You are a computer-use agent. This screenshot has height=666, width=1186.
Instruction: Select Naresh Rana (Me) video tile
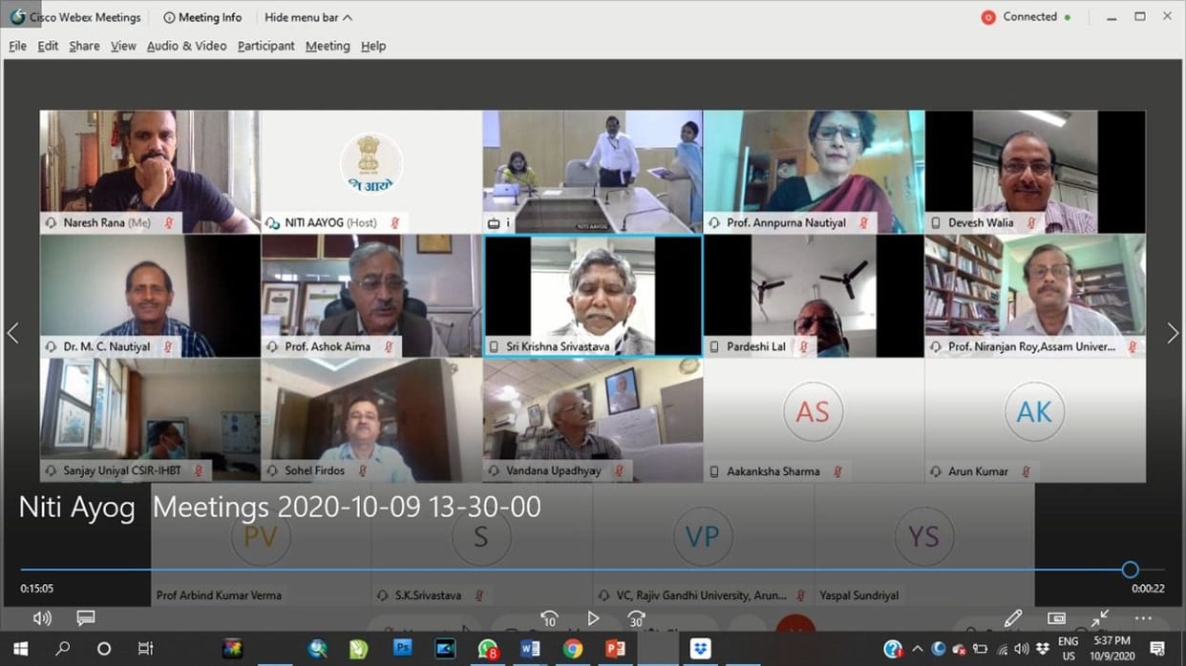pos(150,172)
